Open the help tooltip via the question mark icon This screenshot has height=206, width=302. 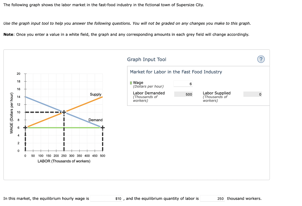pos(261,59)
